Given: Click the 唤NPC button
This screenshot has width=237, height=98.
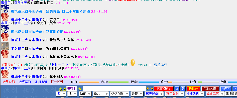Looking at the screenshot, I should coord(226,89).
